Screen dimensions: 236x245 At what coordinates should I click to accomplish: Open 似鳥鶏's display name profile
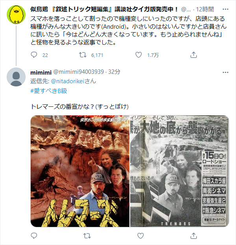[104, 9]
